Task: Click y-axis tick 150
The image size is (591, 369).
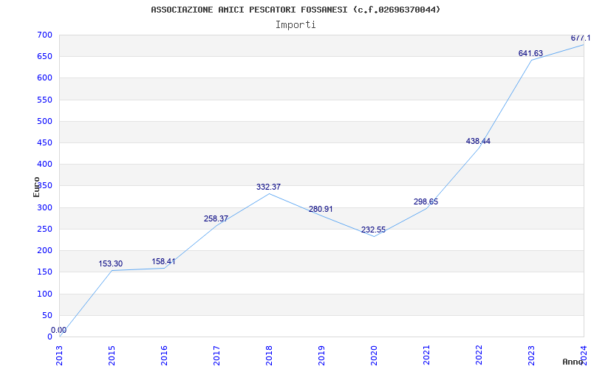Action: (44, 272)
